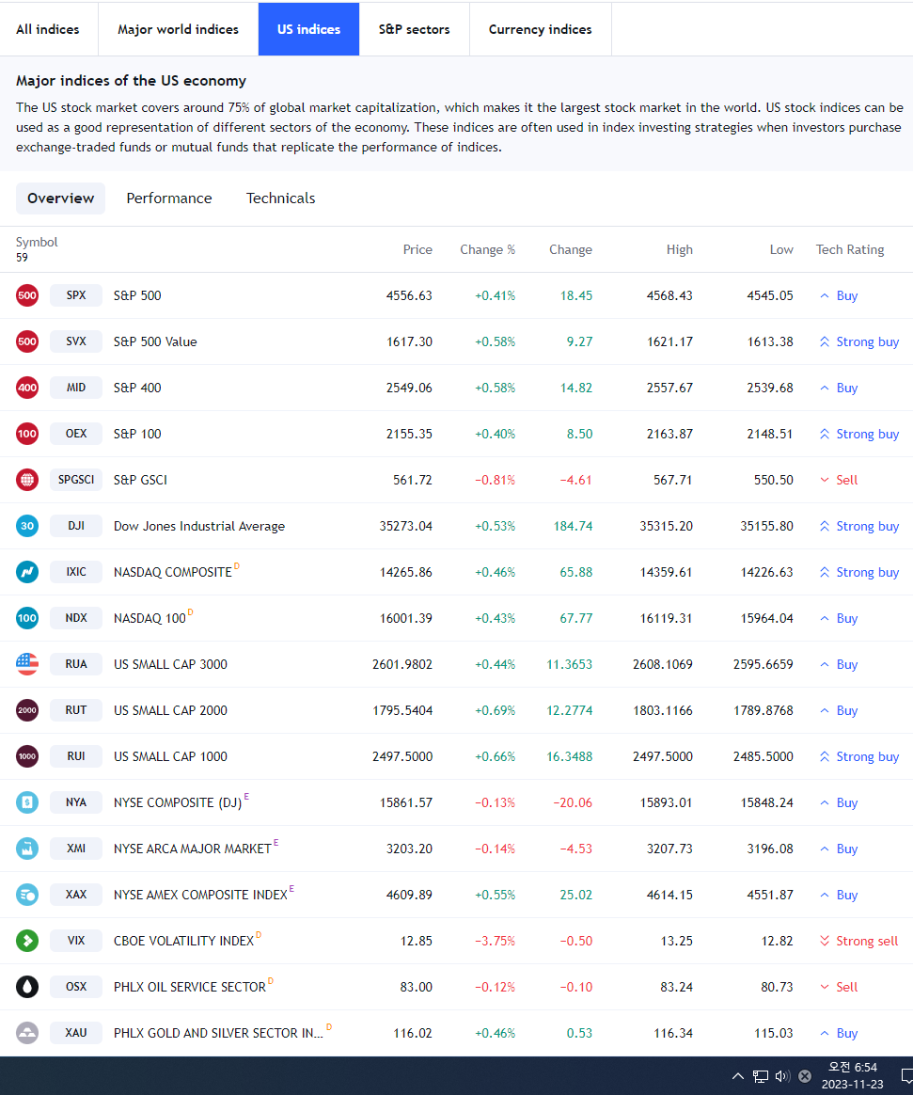Open the OEX ticker badge

[76, 434]
